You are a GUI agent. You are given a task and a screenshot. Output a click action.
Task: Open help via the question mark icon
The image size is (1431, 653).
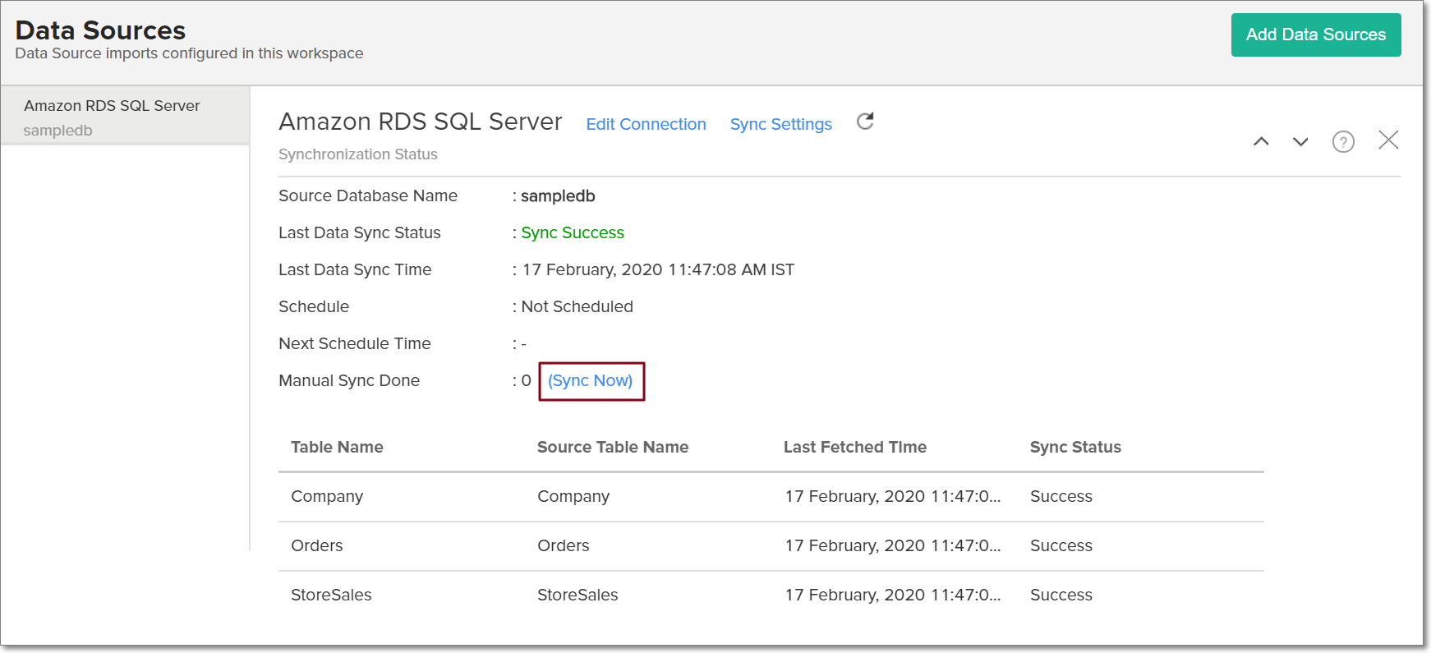pos(1343,142)
